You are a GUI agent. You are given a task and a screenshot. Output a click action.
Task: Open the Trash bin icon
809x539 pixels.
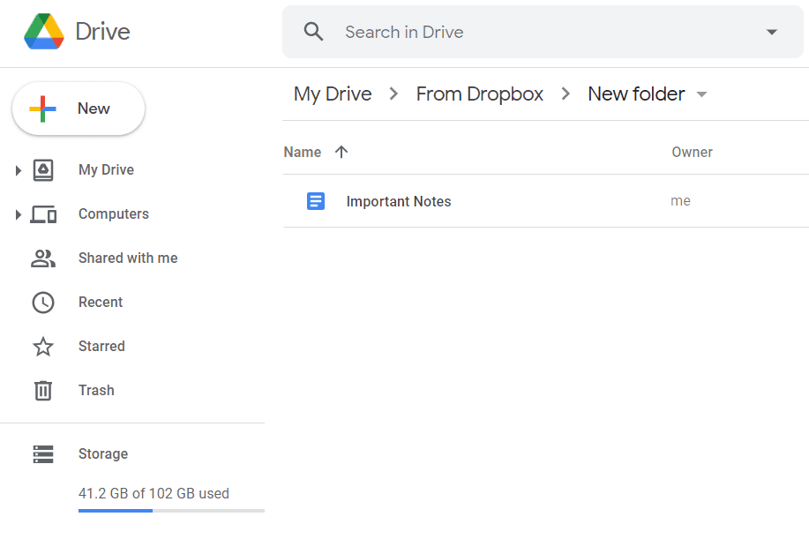(43, 391)
